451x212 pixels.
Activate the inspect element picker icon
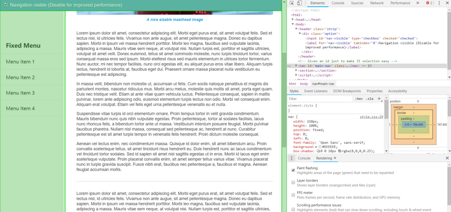[291, 3]
